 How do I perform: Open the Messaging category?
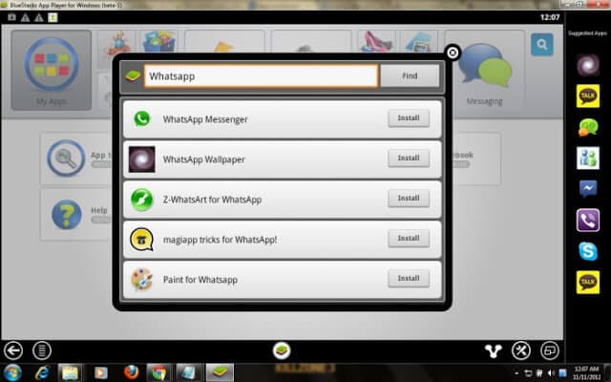[485, 70]
